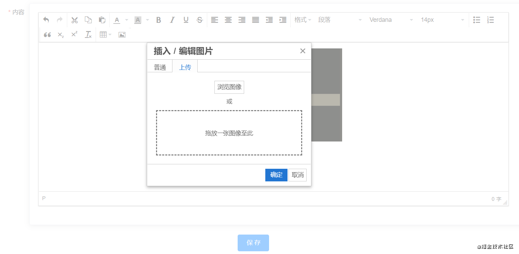Switch to the 普通 tab
Image resolution: width=519 pixels, height=254 pixels.
[x=160, y=67]
